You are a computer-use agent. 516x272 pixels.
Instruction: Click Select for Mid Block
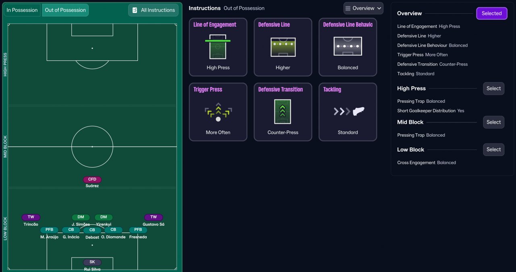(x=494, y=122)
